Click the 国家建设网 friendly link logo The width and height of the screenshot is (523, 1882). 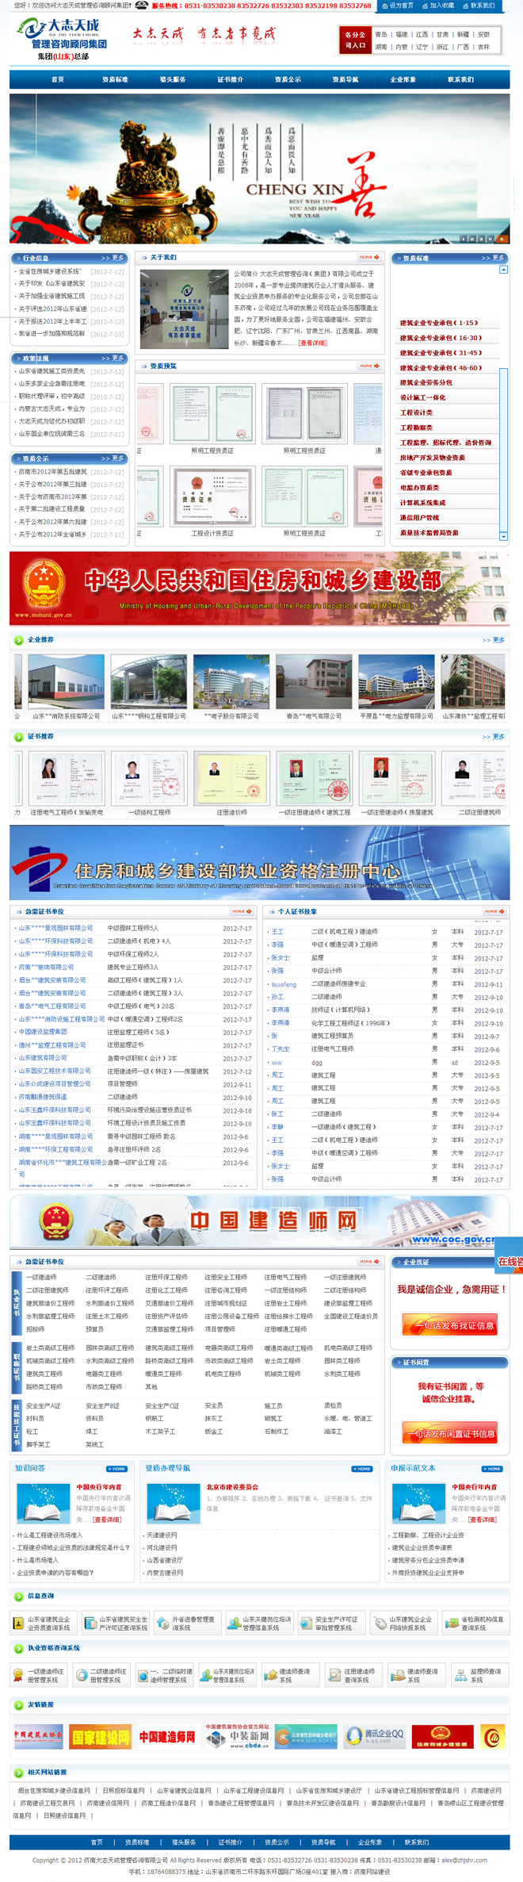(x=100, y=1737)
